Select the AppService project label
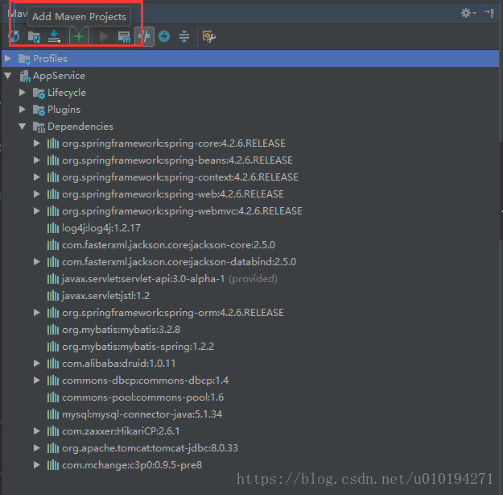The height and width of the screenshot is (495, 503). click(59, 76)
